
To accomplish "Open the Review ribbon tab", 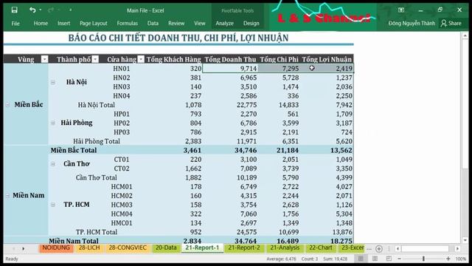I will (x=176, y=23).
